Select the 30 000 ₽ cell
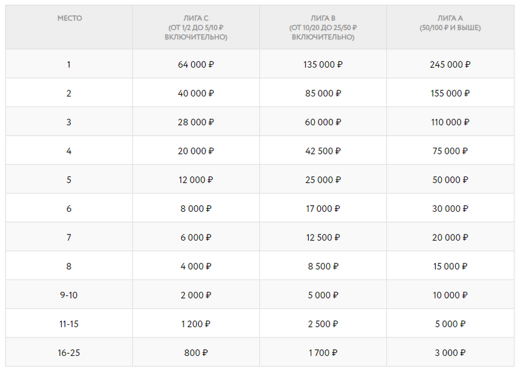This screenshot has width=521, height=373. [450, 208]
